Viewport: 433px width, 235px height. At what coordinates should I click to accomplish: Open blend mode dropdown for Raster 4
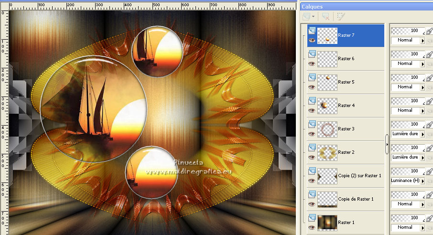tap(422, 111)
